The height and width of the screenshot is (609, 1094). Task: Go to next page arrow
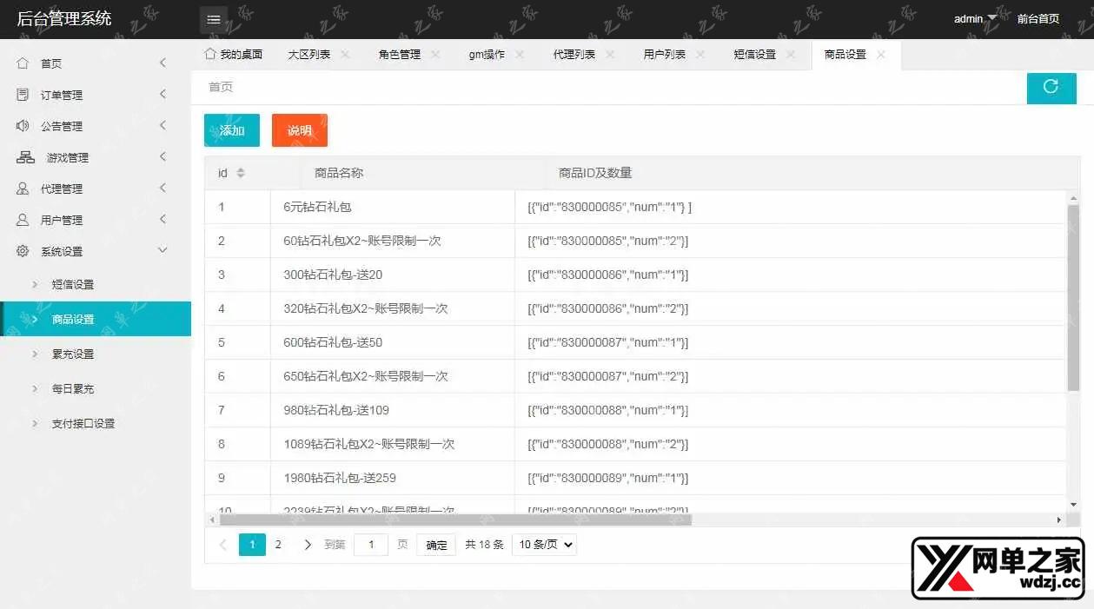(x=308, y=545)
